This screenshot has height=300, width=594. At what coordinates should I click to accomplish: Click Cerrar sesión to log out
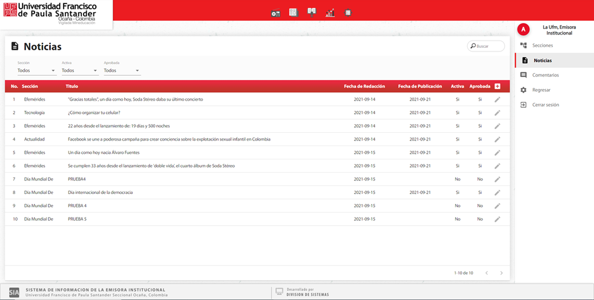click(x=546, y=105)
